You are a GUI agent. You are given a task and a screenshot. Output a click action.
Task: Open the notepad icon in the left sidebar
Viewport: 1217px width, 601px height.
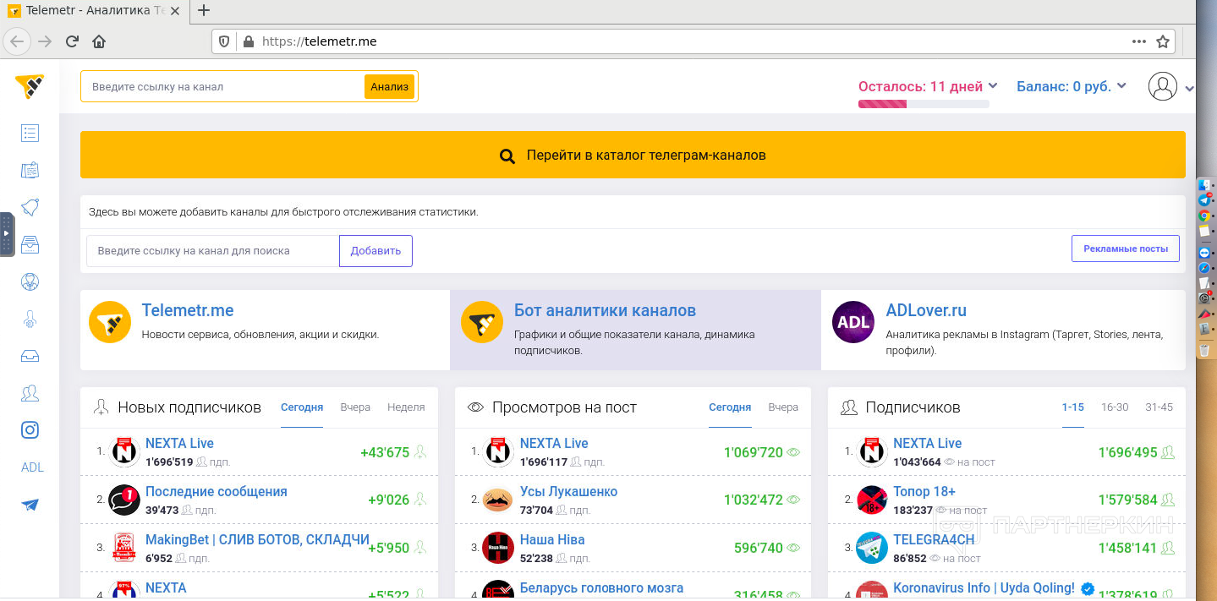[x=30, y=170]
